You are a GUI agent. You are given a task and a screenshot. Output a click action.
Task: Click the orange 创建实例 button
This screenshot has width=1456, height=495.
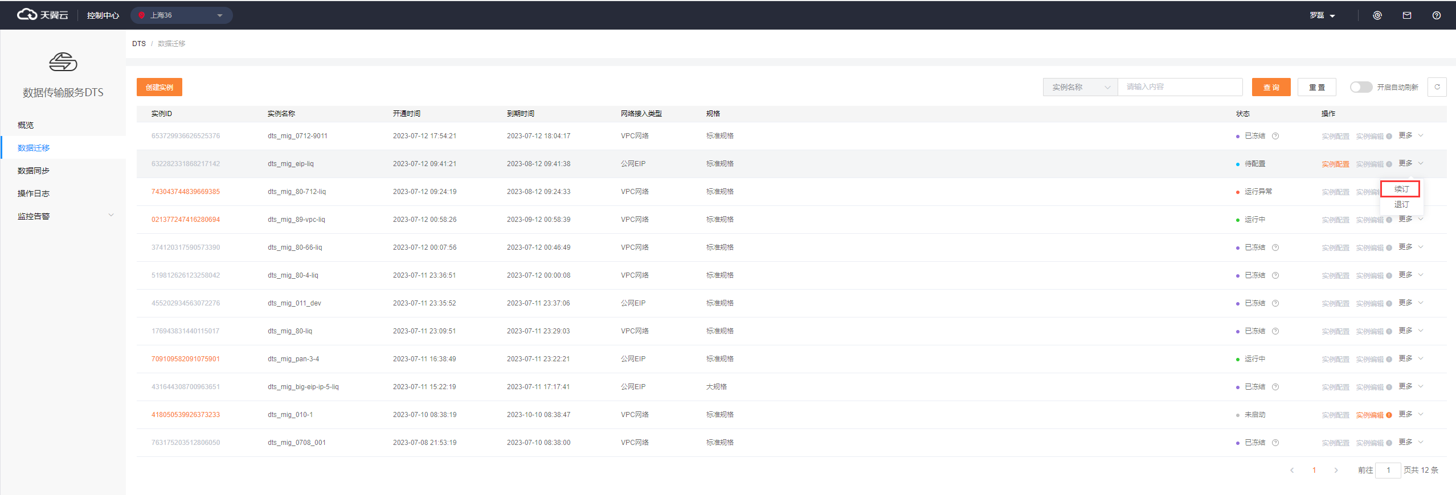(159, 87)
